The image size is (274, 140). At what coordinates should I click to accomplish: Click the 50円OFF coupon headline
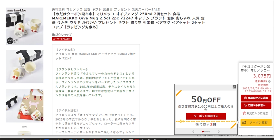(206, 100)
